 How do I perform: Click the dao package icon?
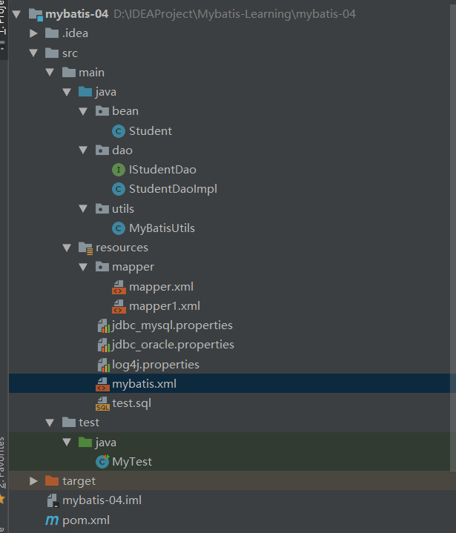click(x=102, y=150)
